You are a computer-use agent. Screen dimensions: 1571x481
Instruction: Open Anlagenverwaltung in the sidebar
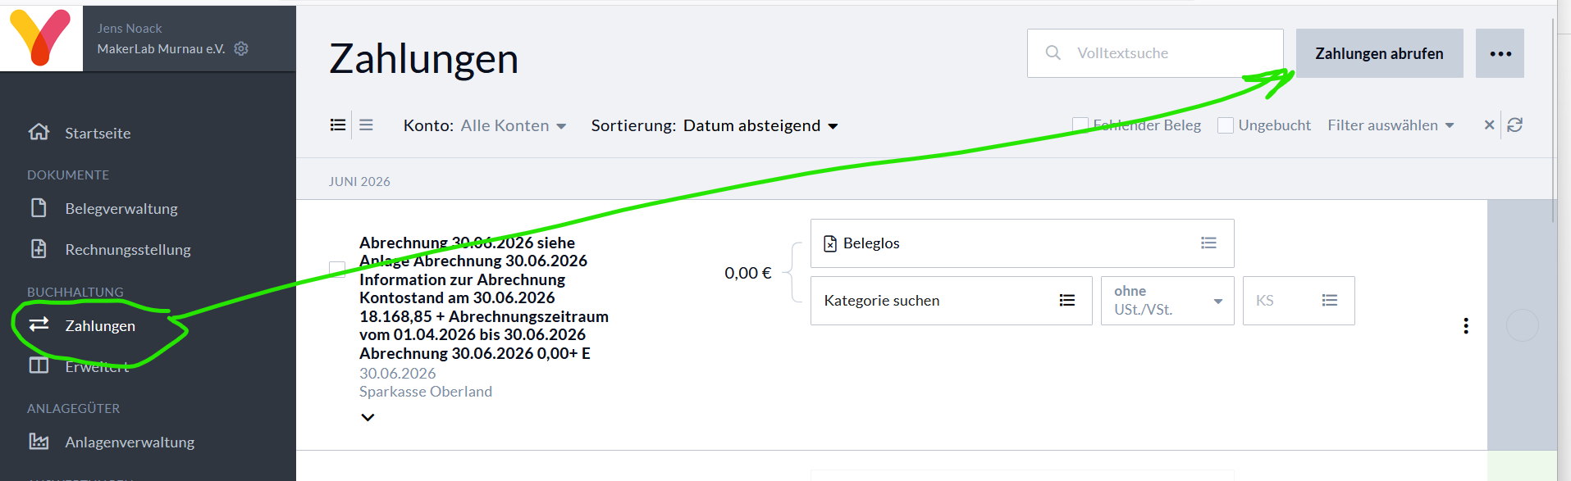click(130, 442)
